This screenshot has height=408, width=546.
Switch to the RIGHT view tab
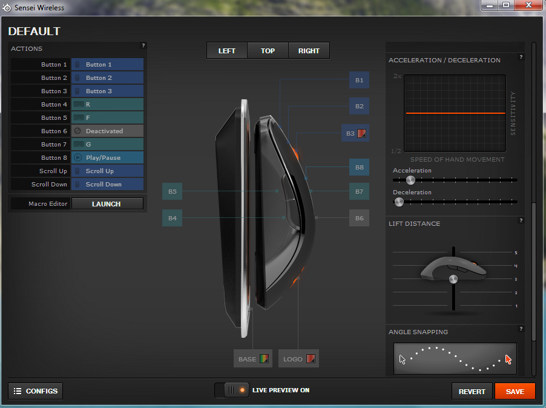point(309,51)
